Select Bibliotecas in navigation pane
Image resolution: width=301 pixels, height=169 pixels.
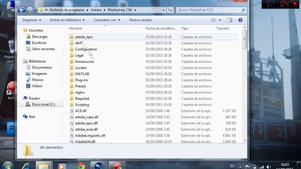tap(37, 61)
